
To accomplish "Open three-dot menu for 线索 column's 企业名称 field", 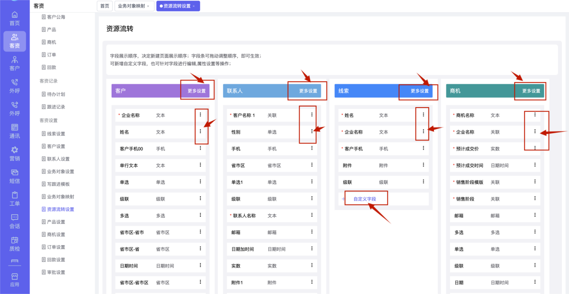I will point(423,131).
